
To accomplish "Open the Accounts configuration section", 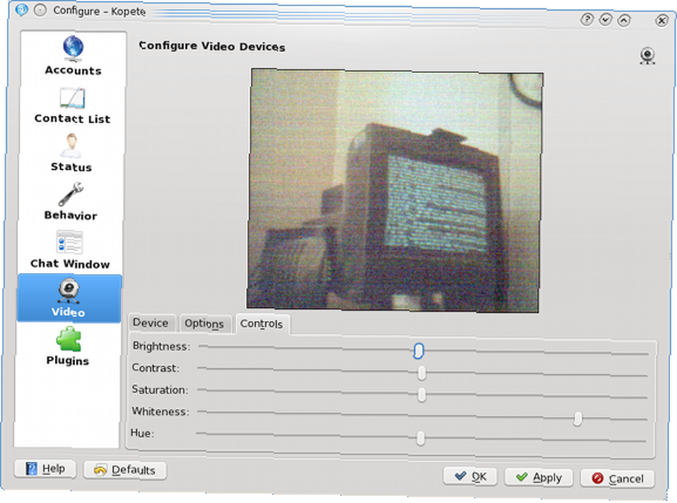I will (x=73, y=57).
